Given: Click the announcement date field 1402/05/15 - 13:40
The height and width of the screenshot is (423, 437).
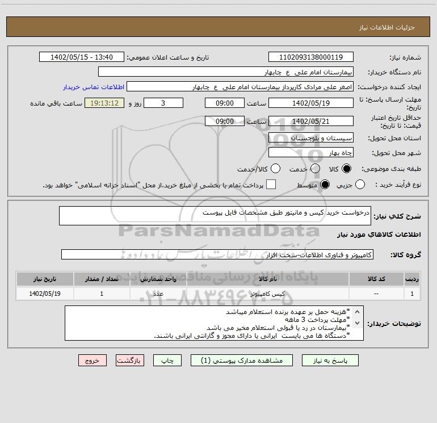Looking at the screenshot, I should tap(82, 57).
